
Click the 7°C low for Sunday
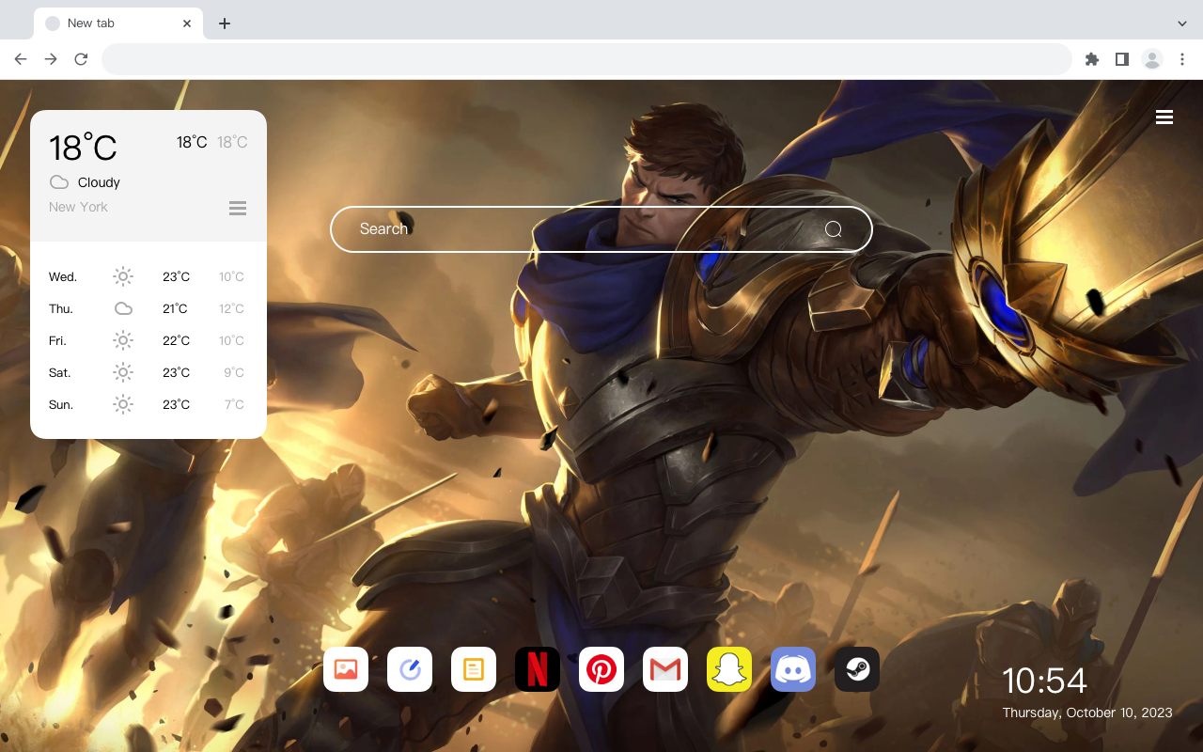(x=234, y=404)
